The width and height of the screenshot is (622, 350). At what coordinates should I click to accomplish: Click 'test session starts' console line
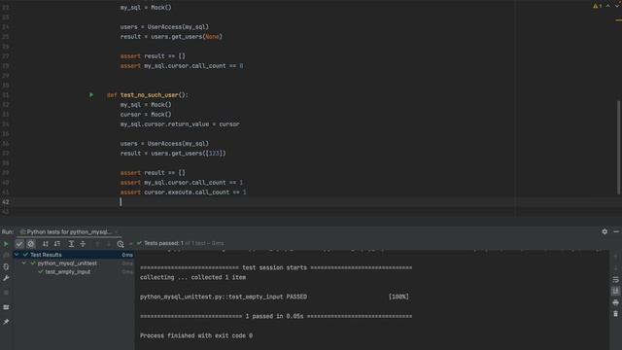[x=276, y=268]
